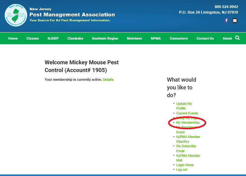Select NPMA in the nav bar

[156, 38]
